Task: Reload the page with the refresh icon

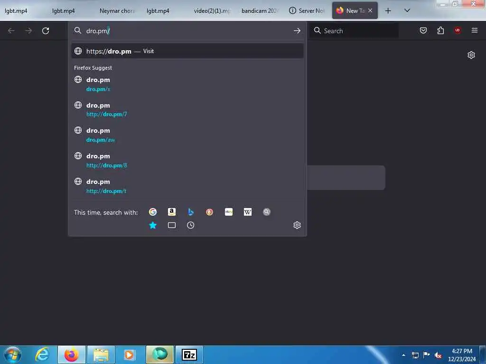Action: point(46,31)
